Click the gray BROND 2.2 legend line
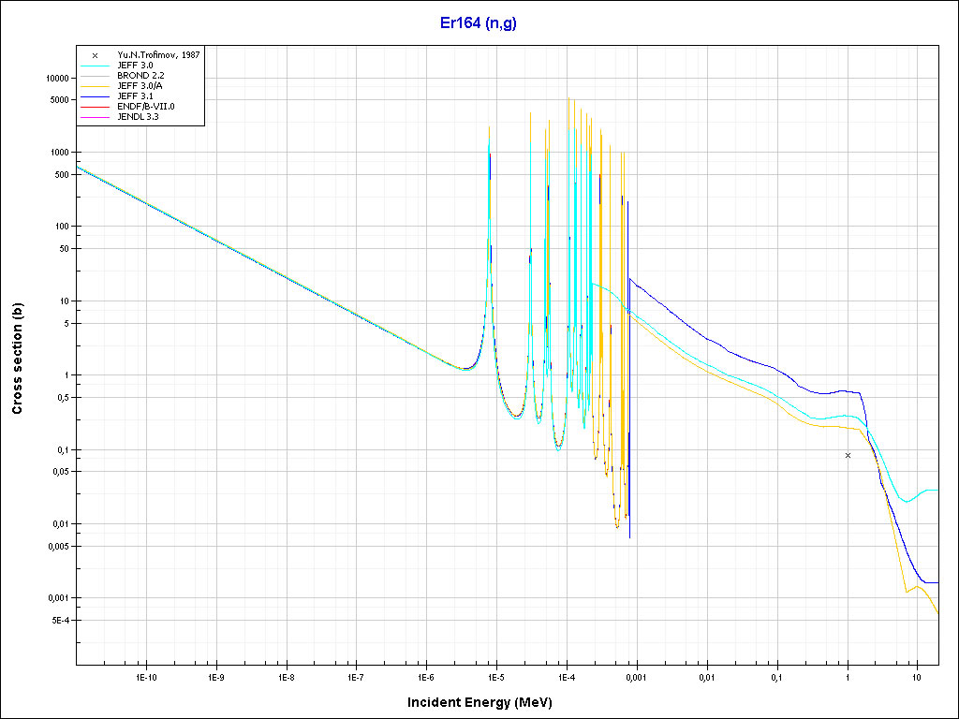This screenshot has height=719, width=959. pyautogui.click(x=95, y=76)
